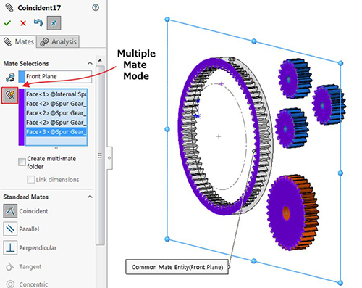The image size is (362, 288).
Task: Click the purple selection color bar
Action: (22, 117)
